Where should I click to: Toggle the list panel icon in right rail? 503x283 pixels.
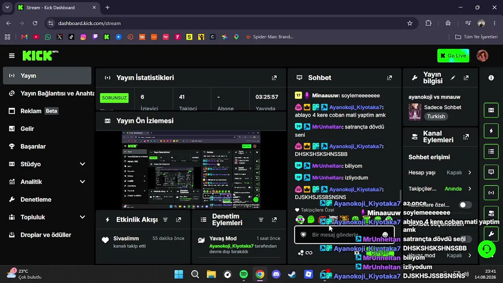[x=491, y=151]
